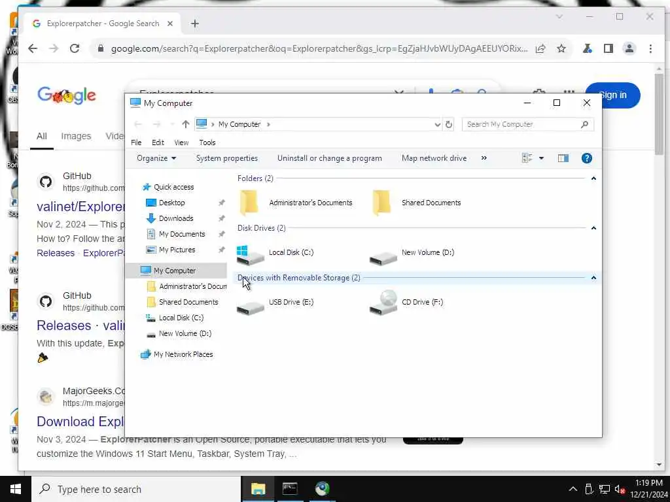The height and width of the screenshot is (502, 670).
Task: Click Chrome back arrow
Action: click(x=33, y=48)
